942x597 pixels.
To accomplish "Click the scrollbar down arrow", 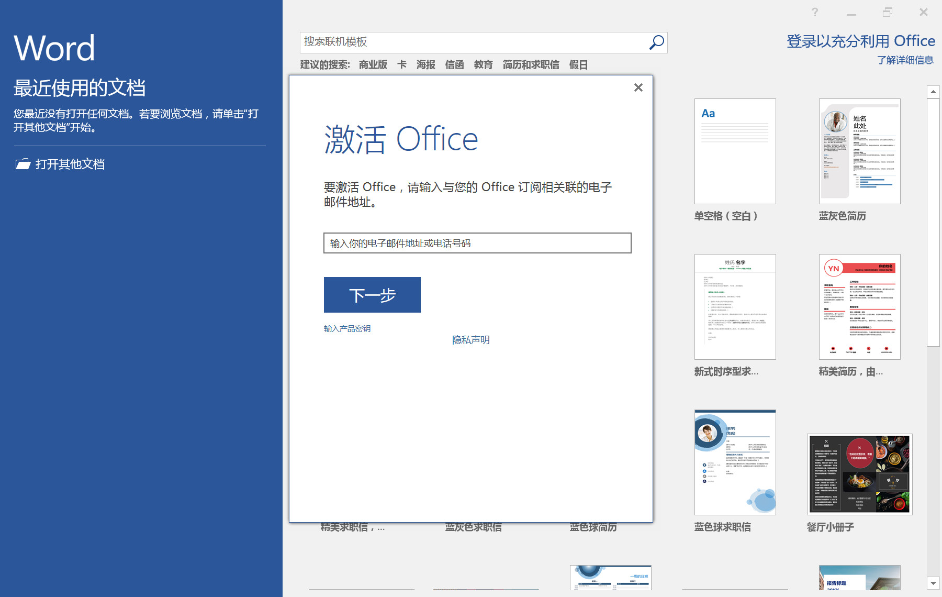I will coord(933,583).
